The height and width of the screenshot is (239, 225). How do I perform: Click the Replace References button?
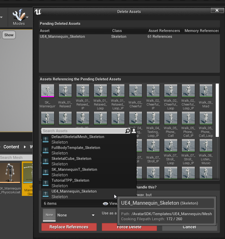pyautogui.click(x=69, y=227)
